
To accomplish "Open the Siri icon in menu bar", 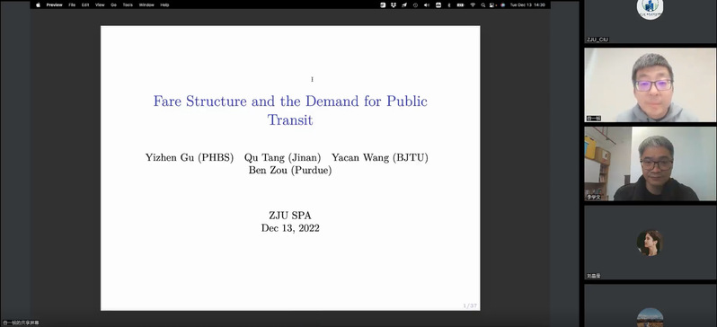I will tap(502, 4).
